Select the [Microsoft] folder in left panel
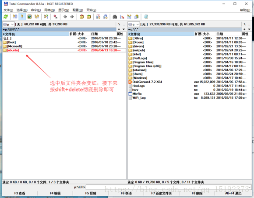The image size is (254, 198). point(64,46)
